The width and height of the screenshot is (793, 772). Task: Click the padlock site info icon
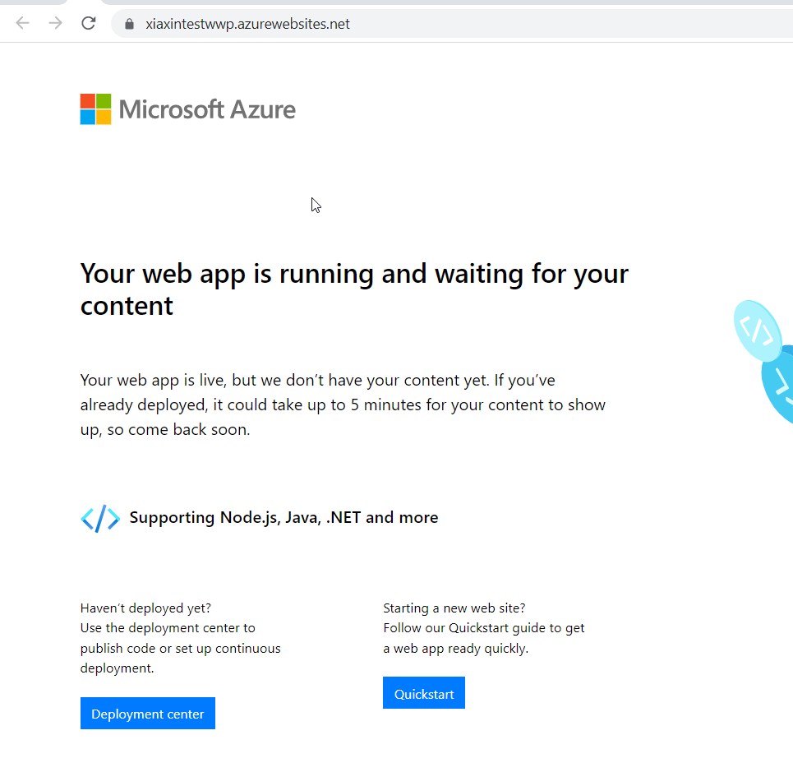point(130,24)
